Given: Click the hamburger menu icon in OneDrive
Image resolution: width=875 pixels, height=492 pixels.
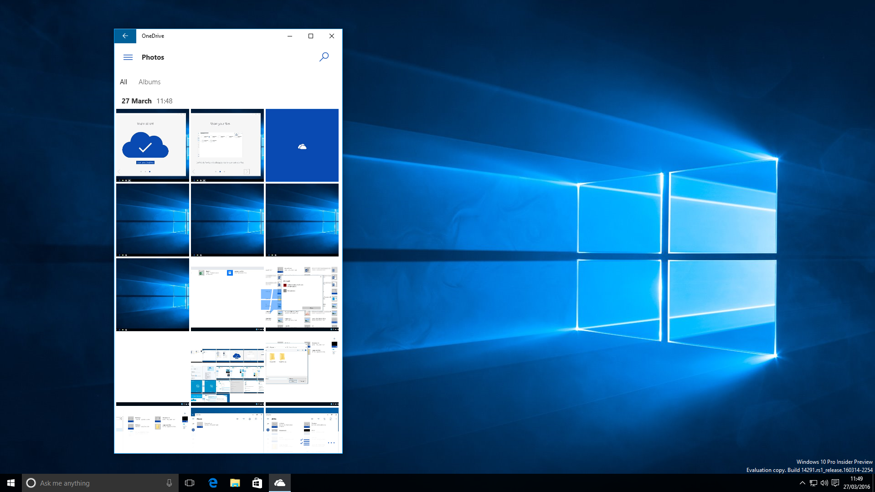Looking at the screenshot, I should click(128, 57).
